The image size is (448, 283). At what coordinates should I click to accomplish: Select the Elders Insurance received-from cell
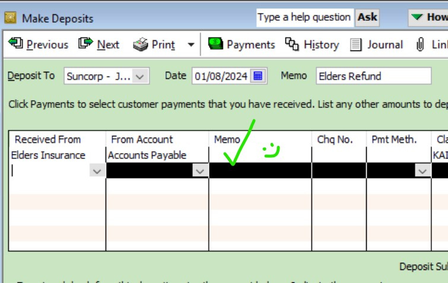[x=57, y=155]
